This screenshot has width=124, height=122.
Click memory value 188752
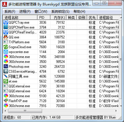(x=59, y=37)
